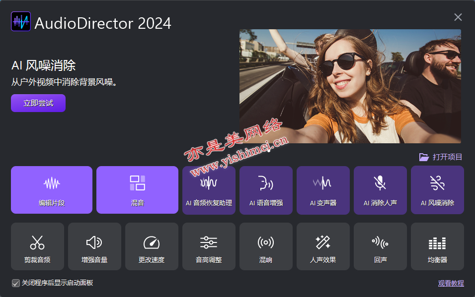Image resolution: width=475 pixels, height=297 pixels.
Task: Open 增强音量 volume boost tool
Action: (94, 246)
